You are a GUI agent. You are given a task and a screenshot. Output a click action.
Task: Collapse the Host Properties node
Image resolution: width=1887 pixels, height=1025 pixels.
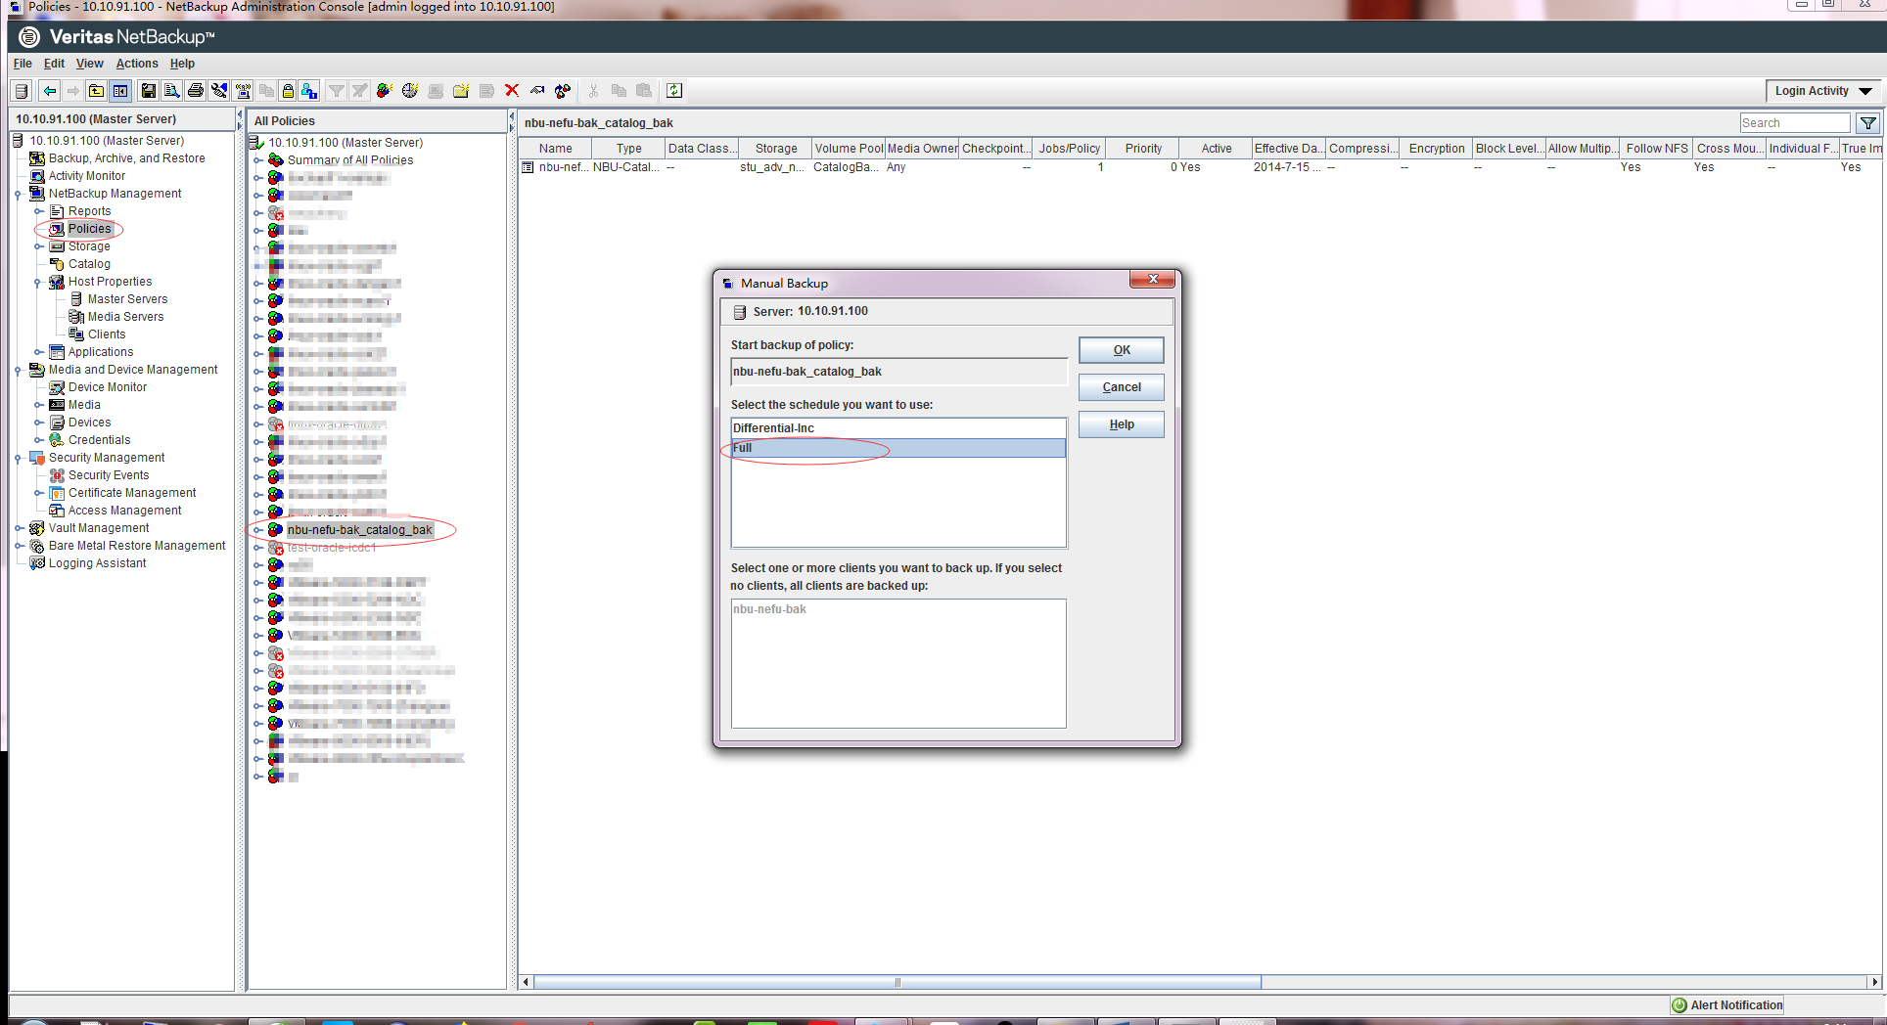coord(38,282)
